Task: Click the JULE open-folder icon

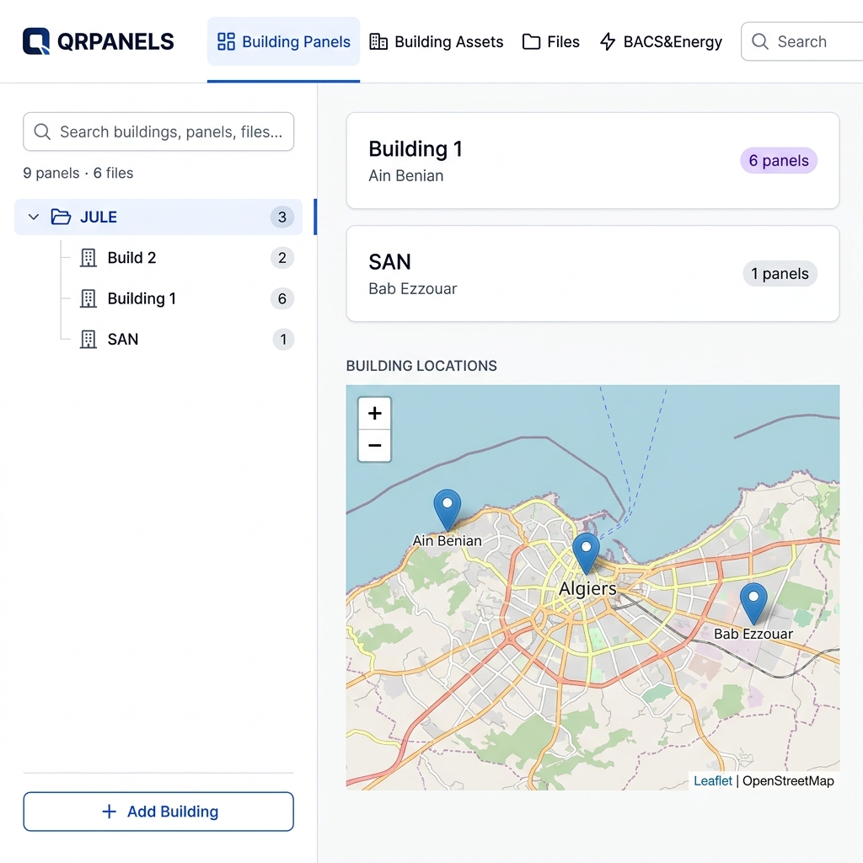Action: tap(61, 217)
